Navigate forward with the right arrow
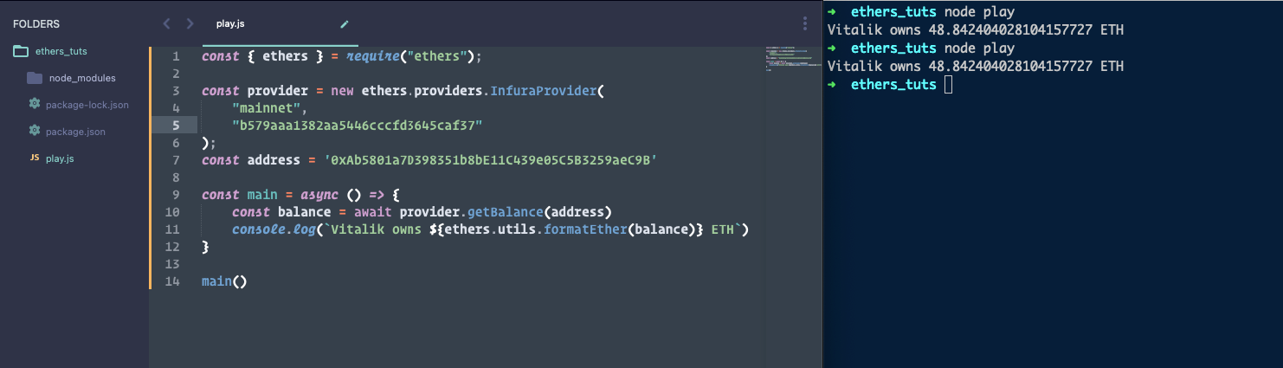Image resolution: width=1283 pixels, height=368 pixels. click(x=190, y=24)
